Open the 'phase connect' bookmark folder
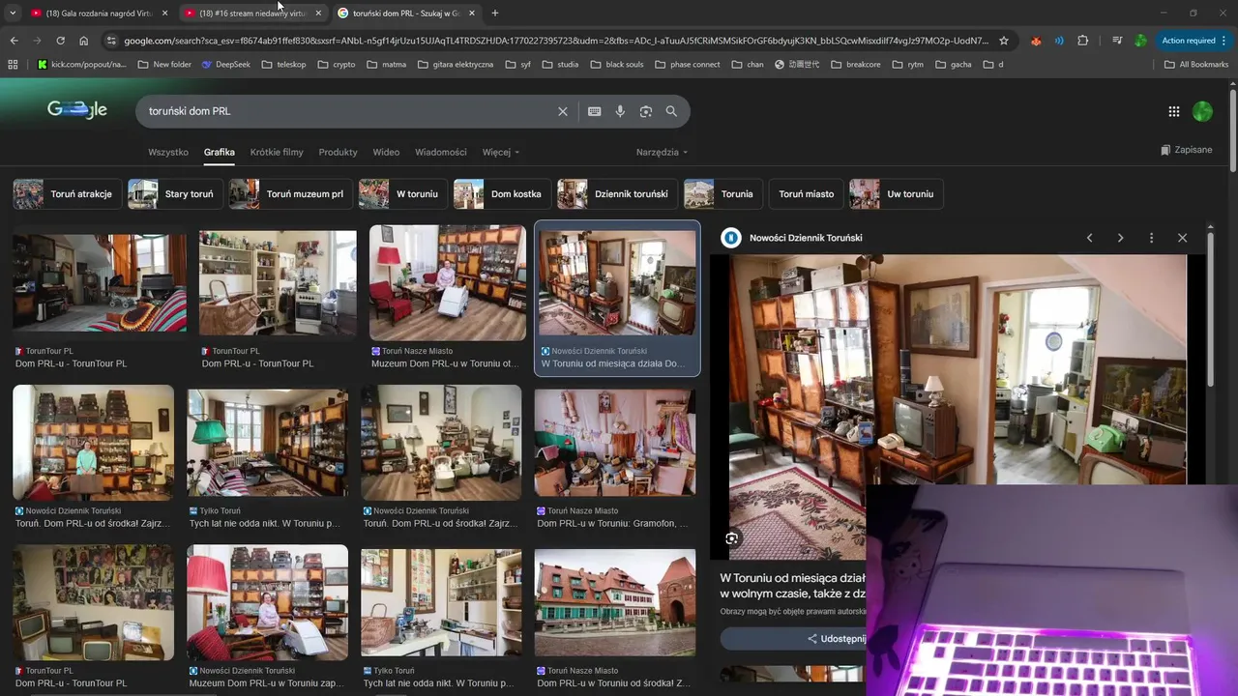This screenshot has width=1238, height=696. pos(688,65)
